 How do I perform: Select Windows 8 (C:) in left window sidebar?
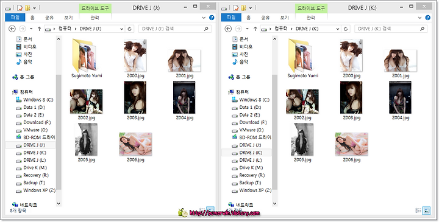click(34, 100)
